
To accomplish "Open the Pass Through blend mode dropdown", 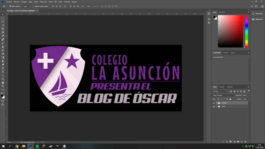I will [x=223, y=95].
